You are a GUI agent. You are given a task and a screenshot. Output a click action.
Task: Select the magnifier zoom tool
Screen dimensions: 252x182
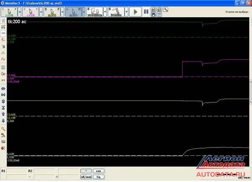[3, 129]
